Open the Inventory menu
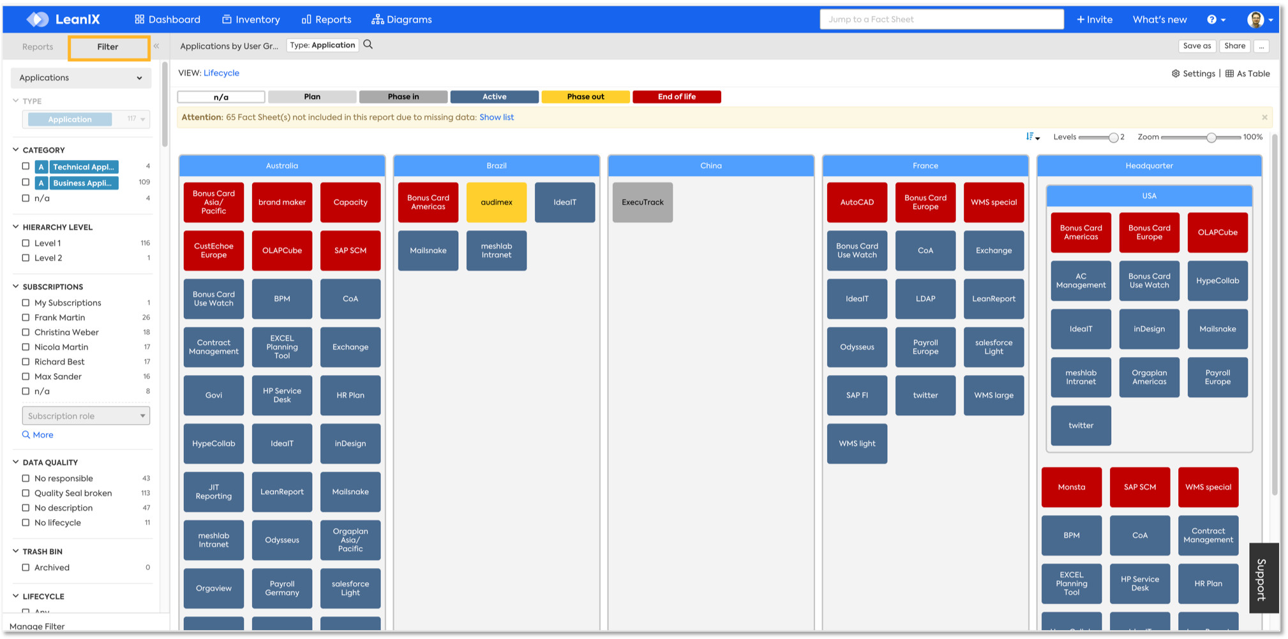This screenshot has width=1288, height=639. [x=251, y=19]
